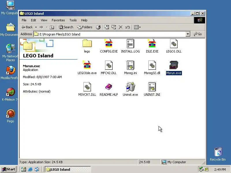The height and width of the screenshot is (173, 231).
Task: Click the Undo toolbar icon
Action: [127, 27]
